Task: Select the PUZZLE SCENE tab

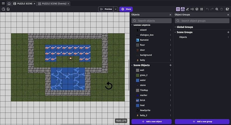Action: tap(24, 4)
